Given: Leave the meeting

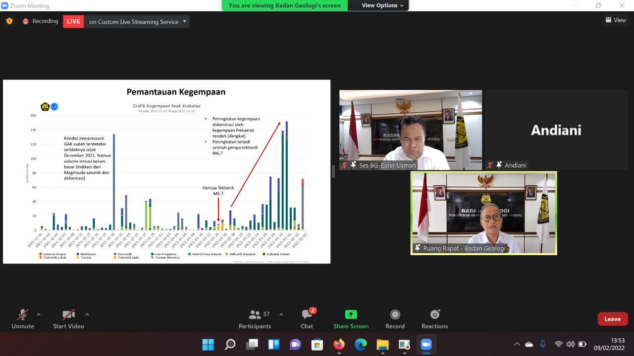Looking at the screenshot, I should [612, 319].
